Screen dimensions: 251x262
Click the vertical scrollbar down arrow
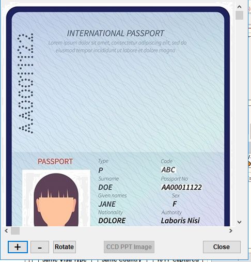pyautogui.click(x=239, y=222)
